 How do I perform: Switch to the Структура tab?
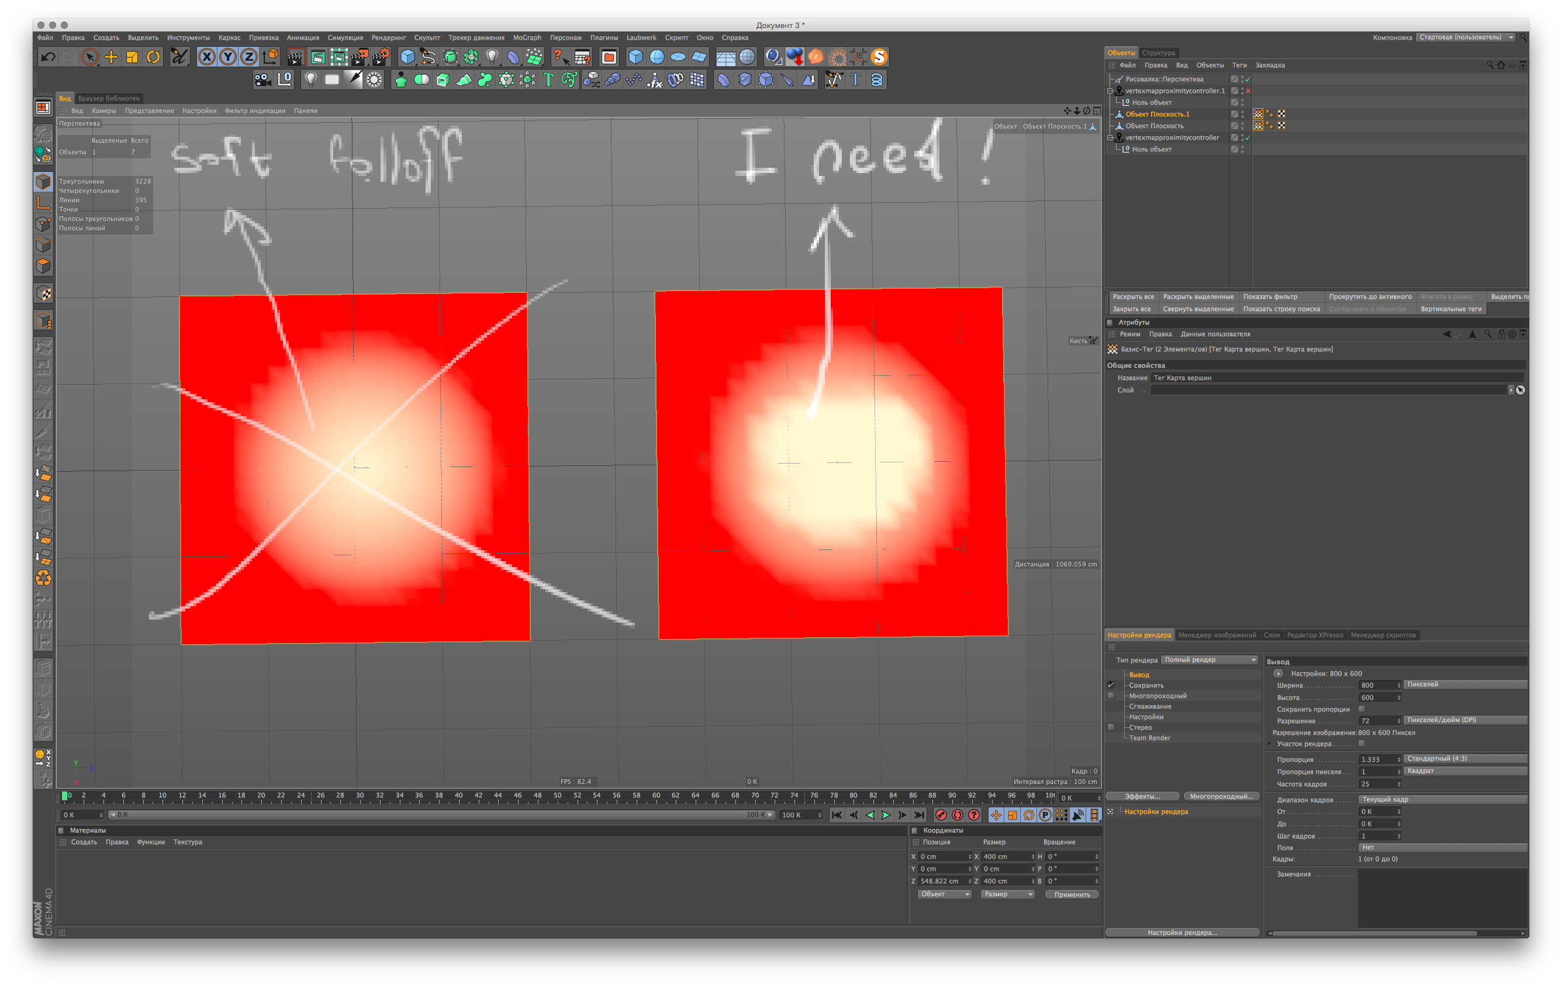pyautogui.click(x=1158, y=53)
